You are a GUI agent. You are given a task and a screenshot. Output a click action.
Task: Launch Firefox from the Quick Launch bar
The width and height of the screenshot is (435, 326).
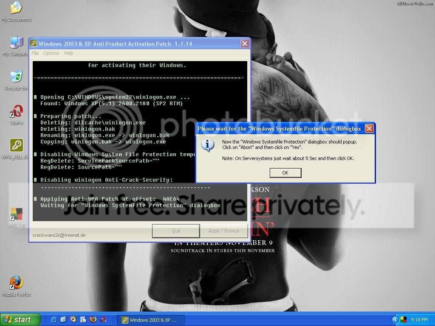93,320
